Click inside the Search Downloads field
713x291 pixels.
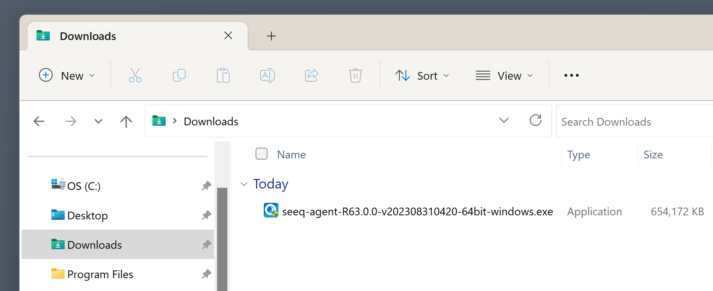tap(624, 121)
